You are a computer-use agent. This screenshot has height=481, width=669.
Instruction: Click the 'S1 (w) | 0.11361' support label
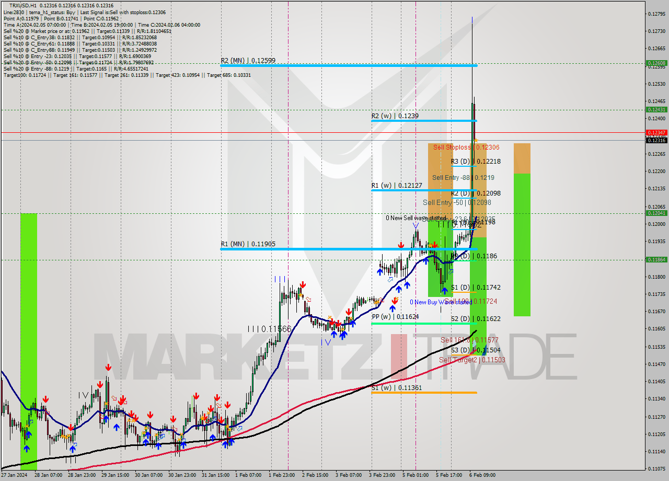397,387
